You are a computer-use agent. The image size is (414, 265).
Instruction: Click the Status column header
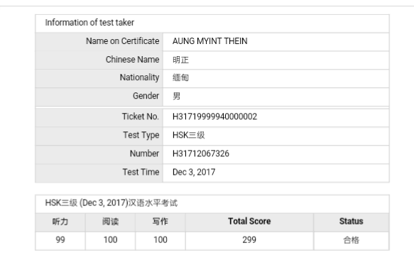coord(352,221)
